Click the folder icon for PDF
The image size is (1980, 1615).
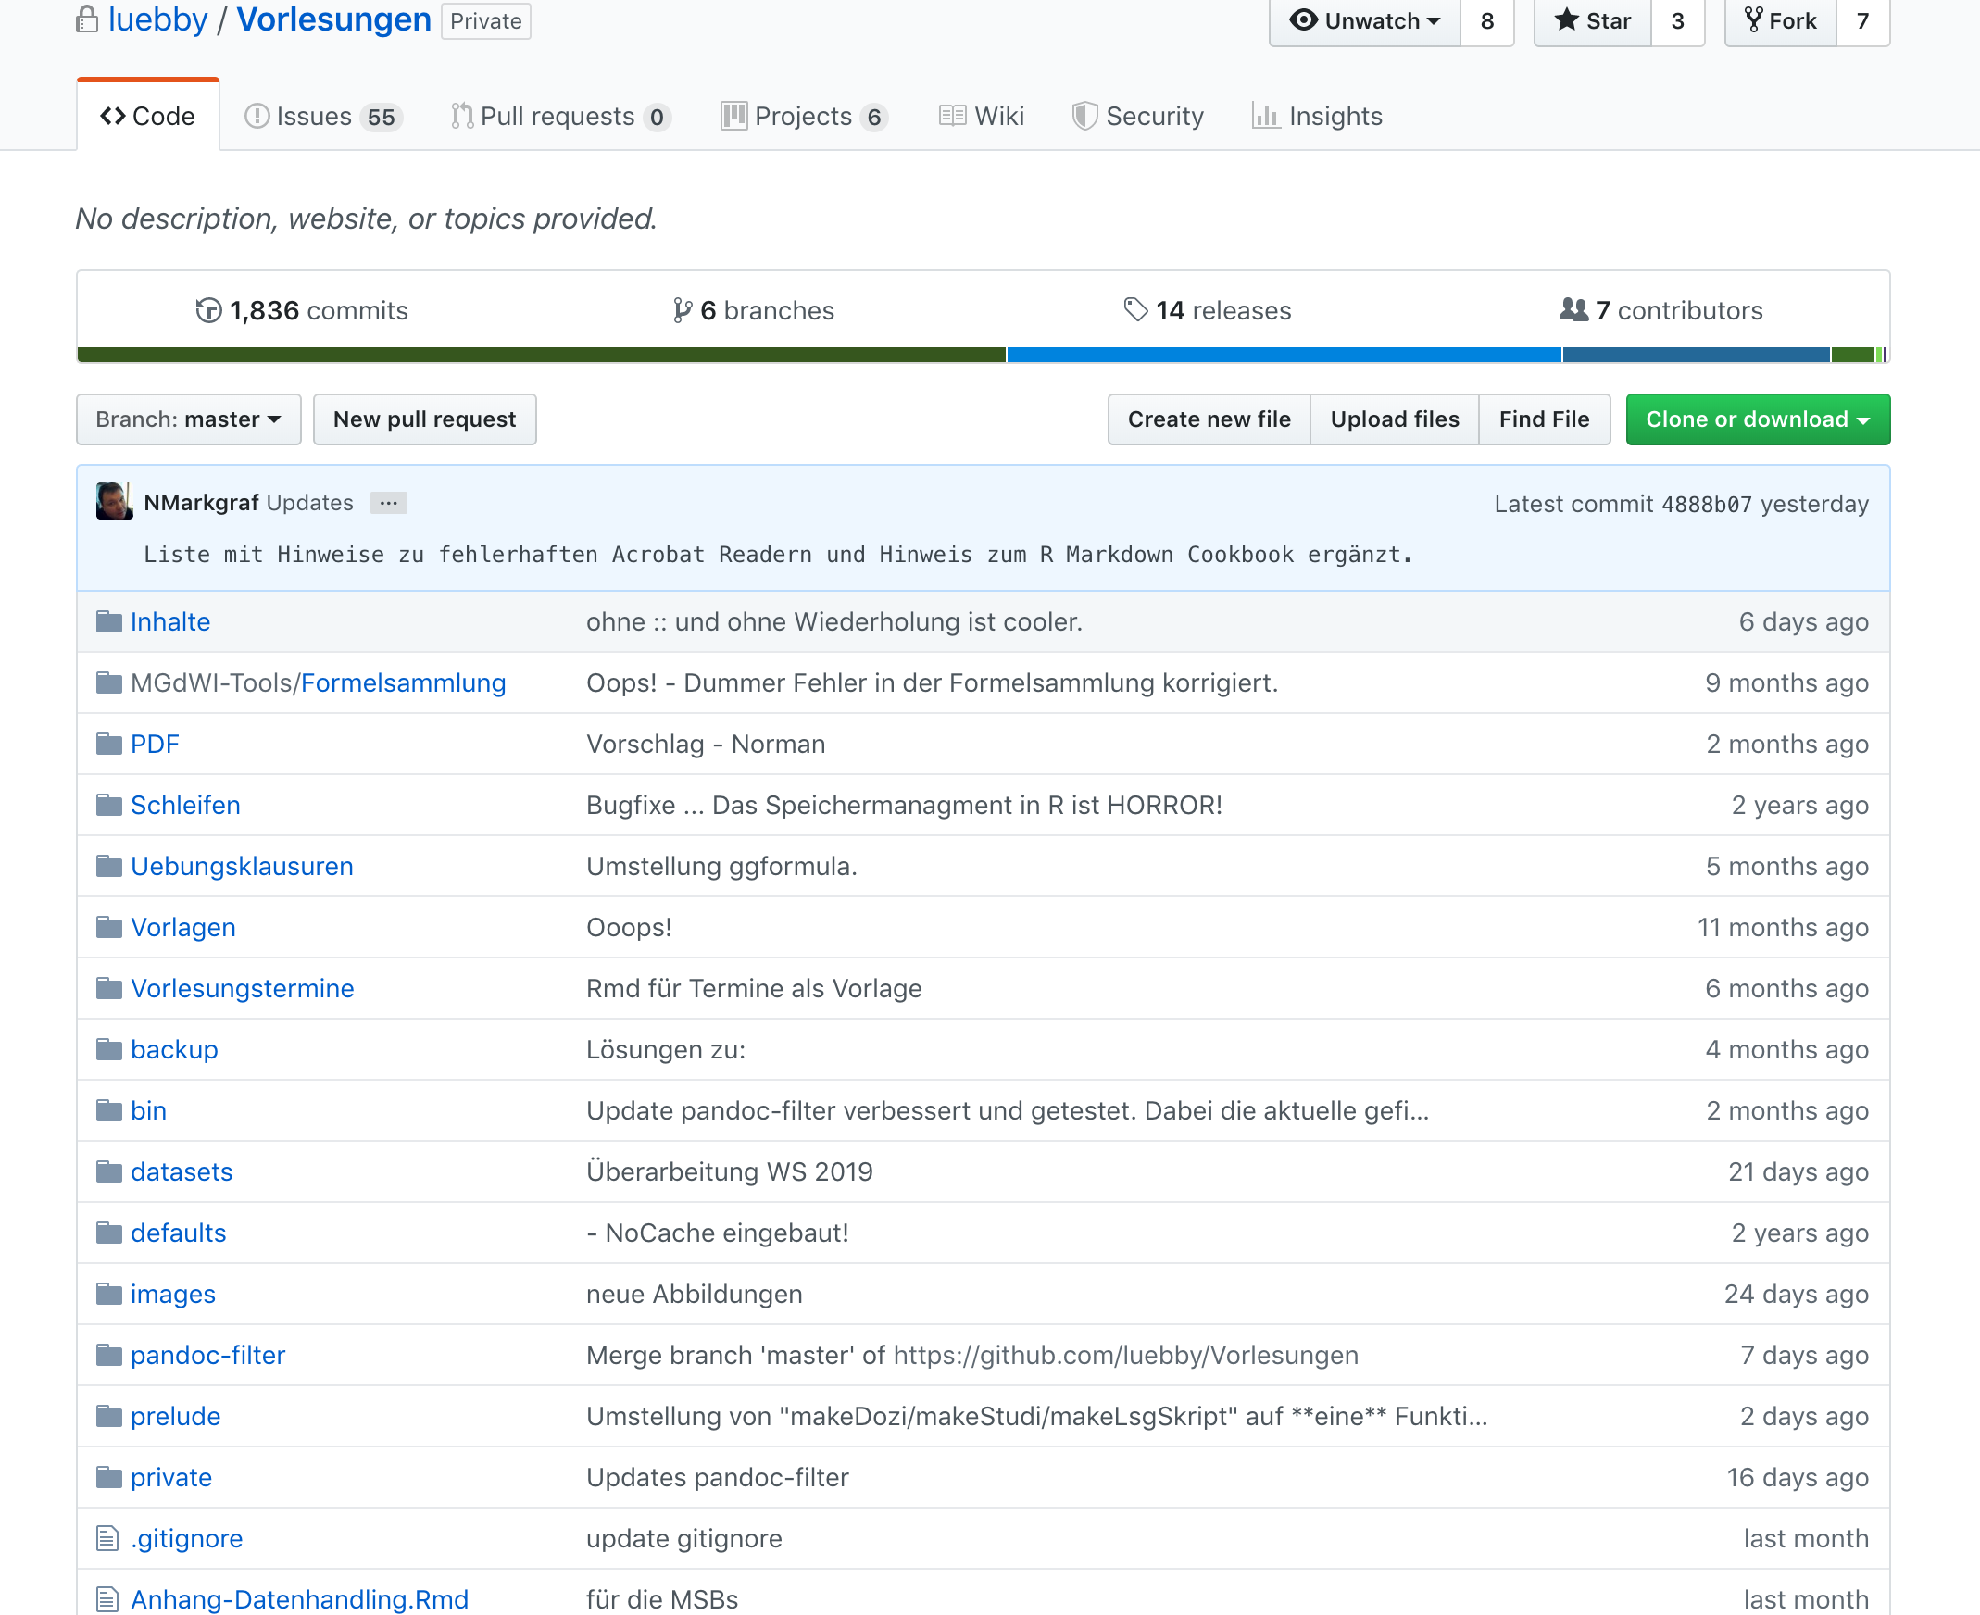pyautogui.click(x=109, y=745)
